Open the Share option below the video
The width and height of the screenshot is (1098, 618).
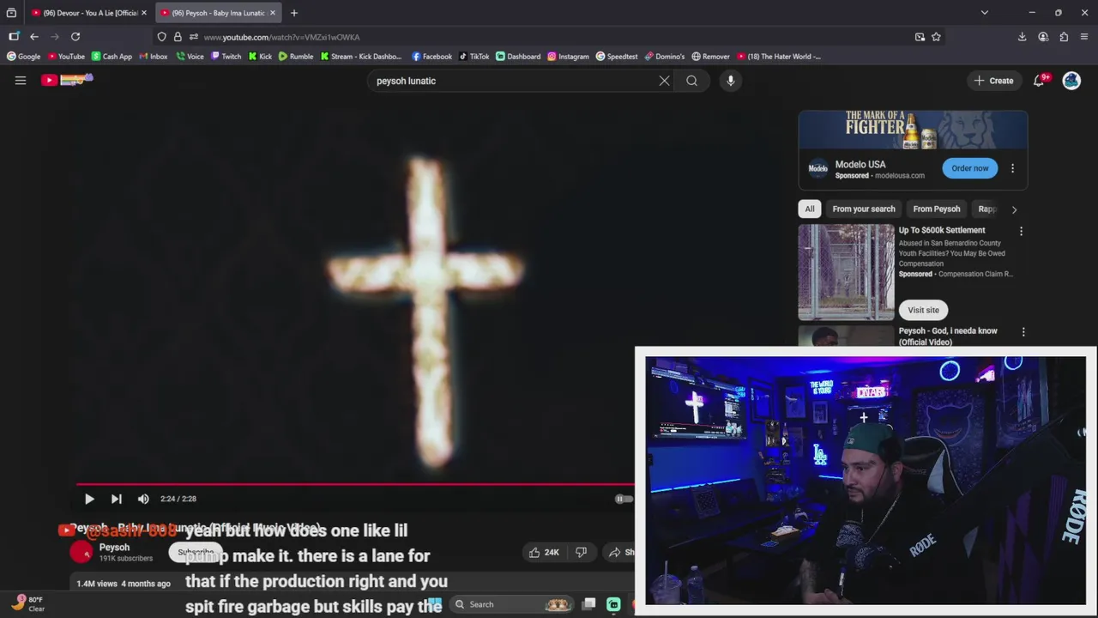[x=621, y=552]
